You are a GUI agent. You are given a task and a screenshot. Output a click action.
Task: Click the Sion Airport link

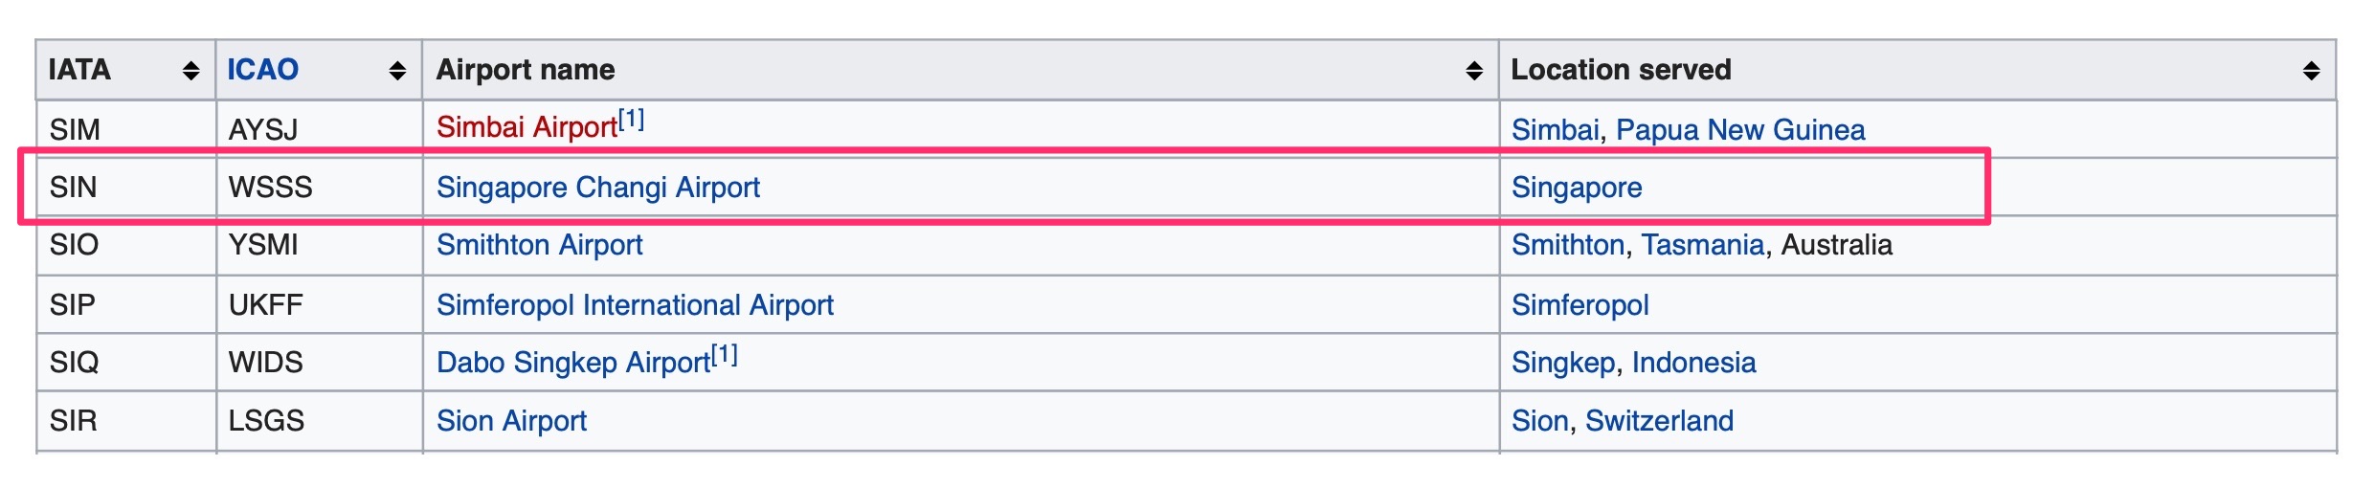pos(511,421)
